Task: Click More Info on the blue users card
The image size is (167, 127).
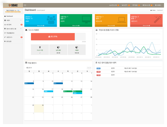Action: point(40,26)
